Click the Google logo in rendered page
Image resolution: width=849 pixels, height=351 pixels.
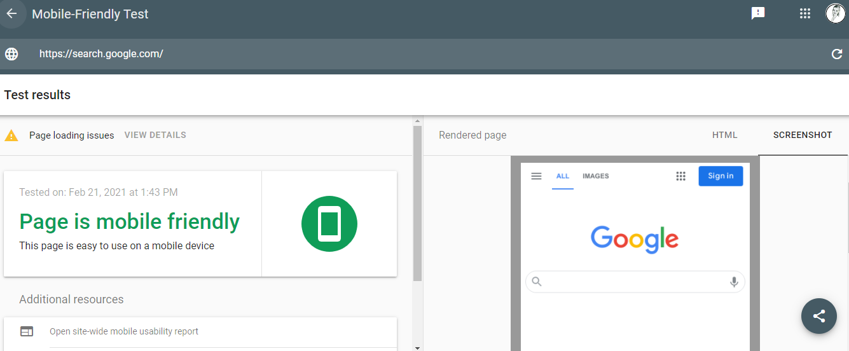tap(635, 240)
